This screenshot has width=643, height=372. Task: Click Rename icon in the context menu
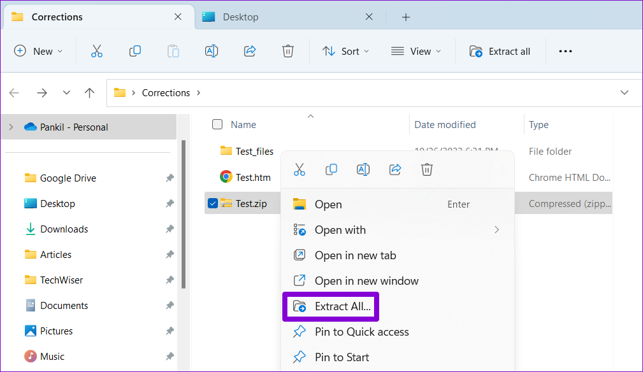click(363, 169)
